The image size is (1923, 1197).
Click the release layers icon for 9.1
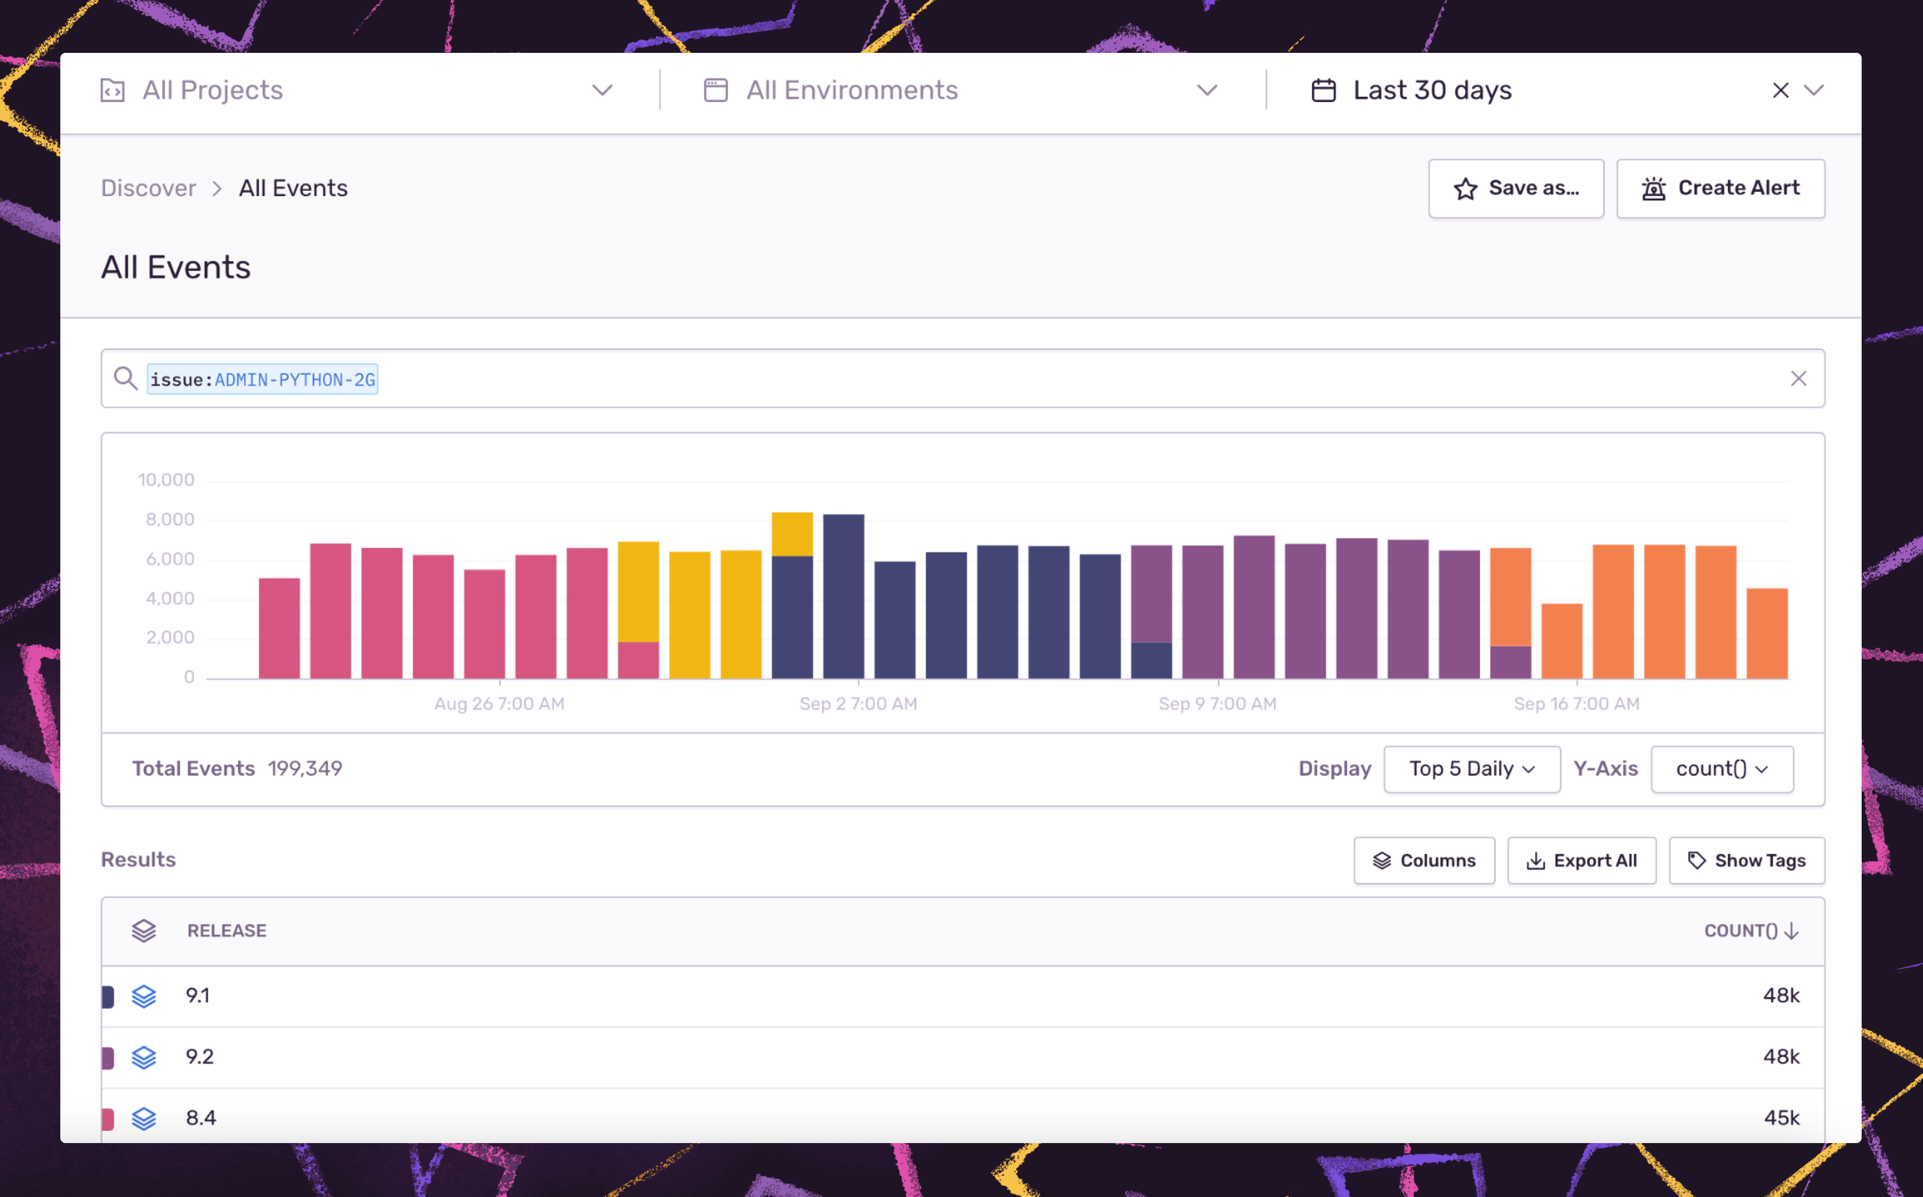(143, 996)
